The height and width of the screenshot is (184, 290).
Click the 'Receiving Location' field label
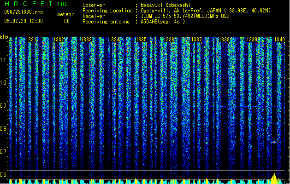pos(107,11)
